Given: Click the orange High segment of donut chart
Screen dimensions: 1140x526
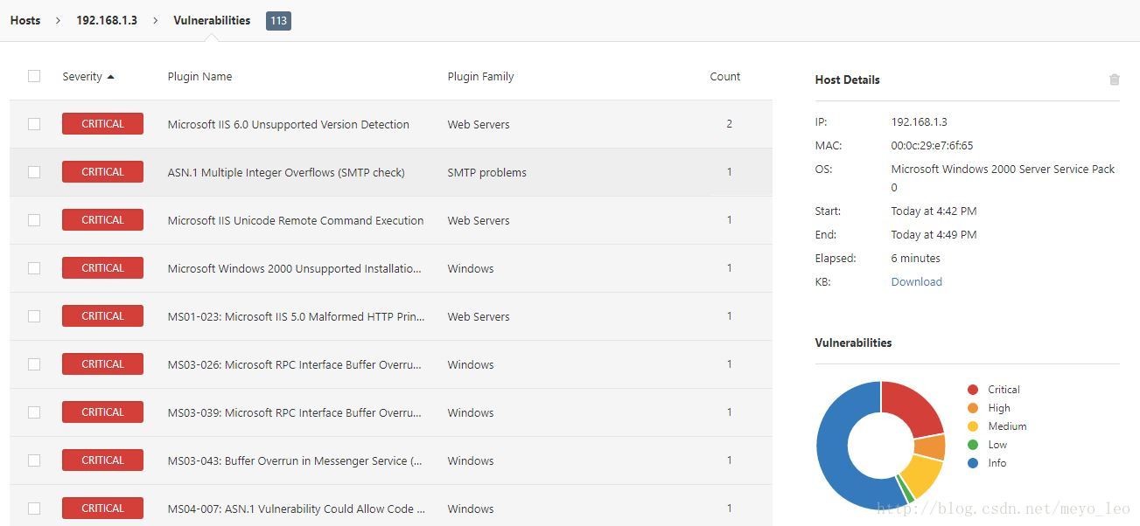Looking at the screenshot, I should tap(930, 447).
